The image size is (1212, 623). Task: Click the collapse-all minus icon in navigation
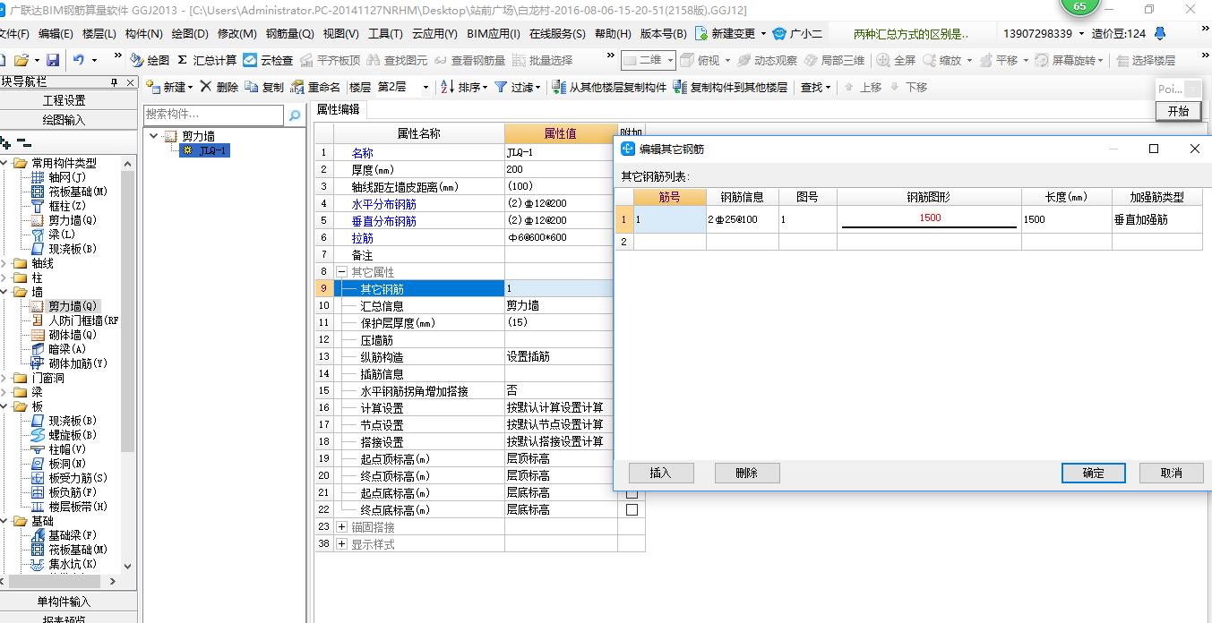[x=24, y=143]
